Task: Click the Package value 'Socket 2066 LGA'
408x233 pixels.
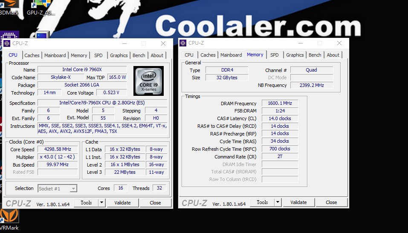Action: point(82,85)
